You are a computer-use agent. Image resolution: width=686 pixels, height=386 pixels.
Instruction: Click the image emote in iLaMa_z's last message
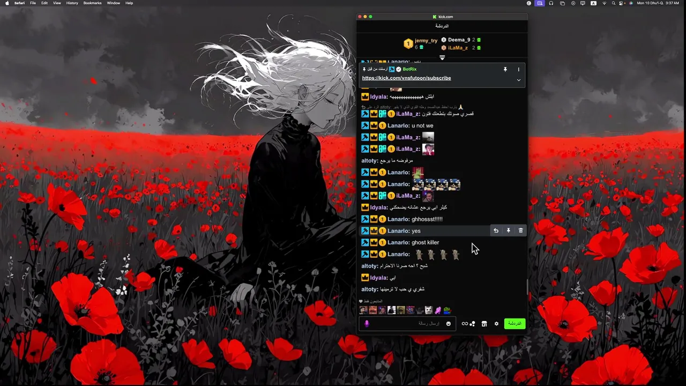coord(428,196)
